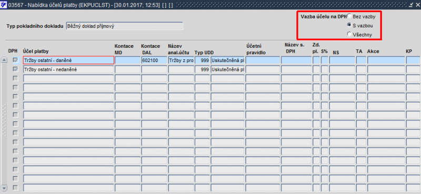Toggle DPH checkbox for 'Tržby ostatní - nedaněné'

click(16, 69)
